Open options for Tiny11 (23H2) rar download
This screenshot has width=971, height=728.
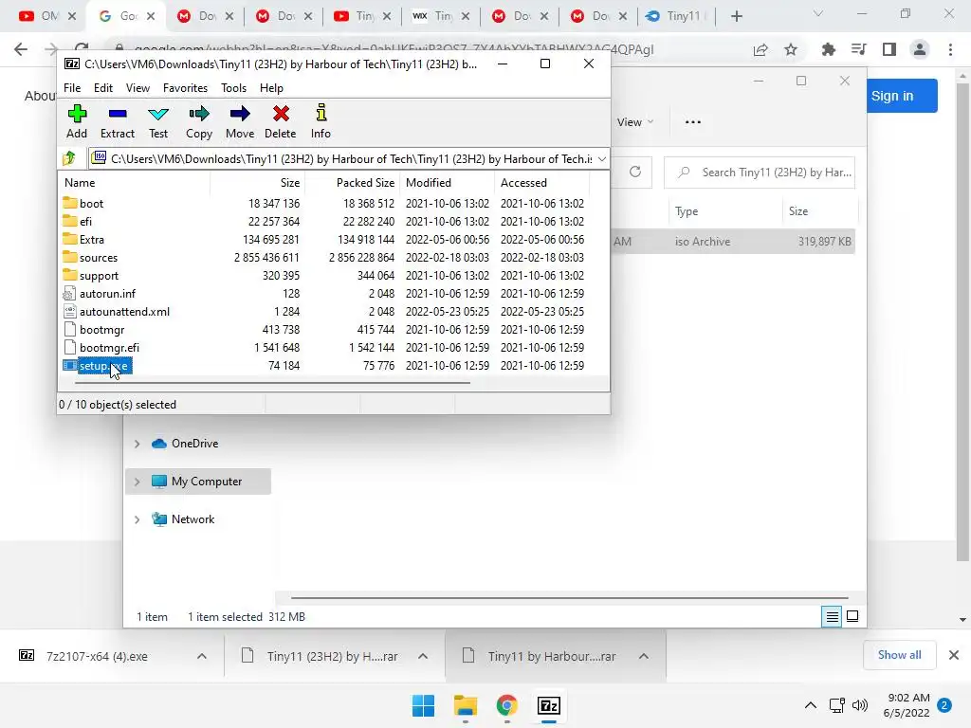click(x=423, y=656)
